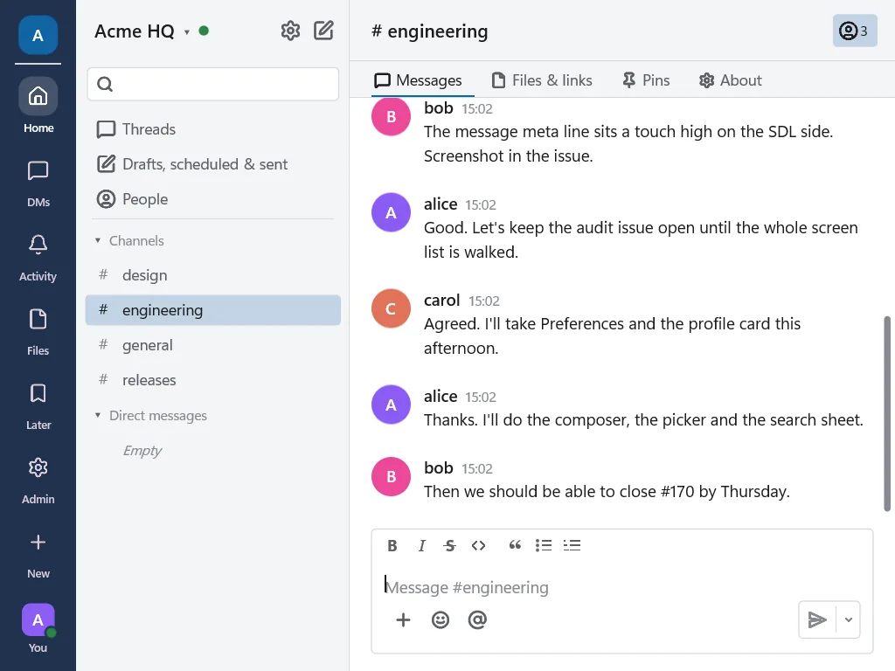This screenshot has width=895, height=671.
Task: Open DMs from the left rail
Action: (x=38, y=183)
